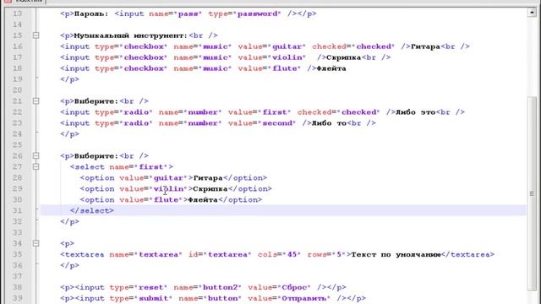Click the word 'Скрипка' on line 29

pyautogui.click(x=210, y=189)
